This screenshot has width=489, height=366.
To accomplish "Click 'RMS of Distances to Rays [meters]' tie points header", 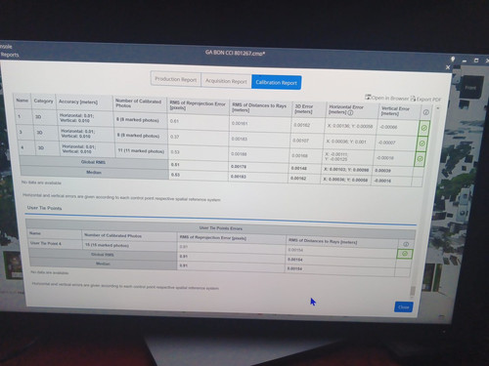I will pyautogui.click(x=323, y=241).
